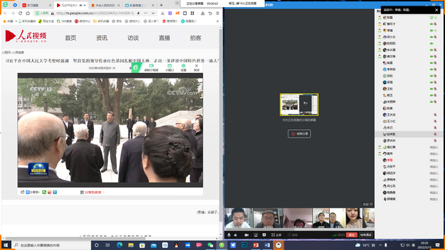Screen dimensions: 445x250
Task: Click the red exit button in the meeting toolbar
Action: (351, 235)
